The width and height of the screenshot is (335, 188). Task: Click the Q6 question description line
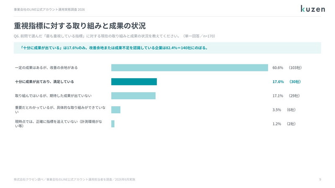(x=114, y=36)
